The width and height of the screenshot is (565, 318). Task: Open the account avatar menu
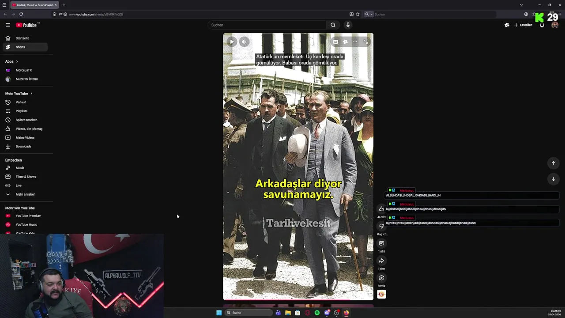(x=555, y=25)
